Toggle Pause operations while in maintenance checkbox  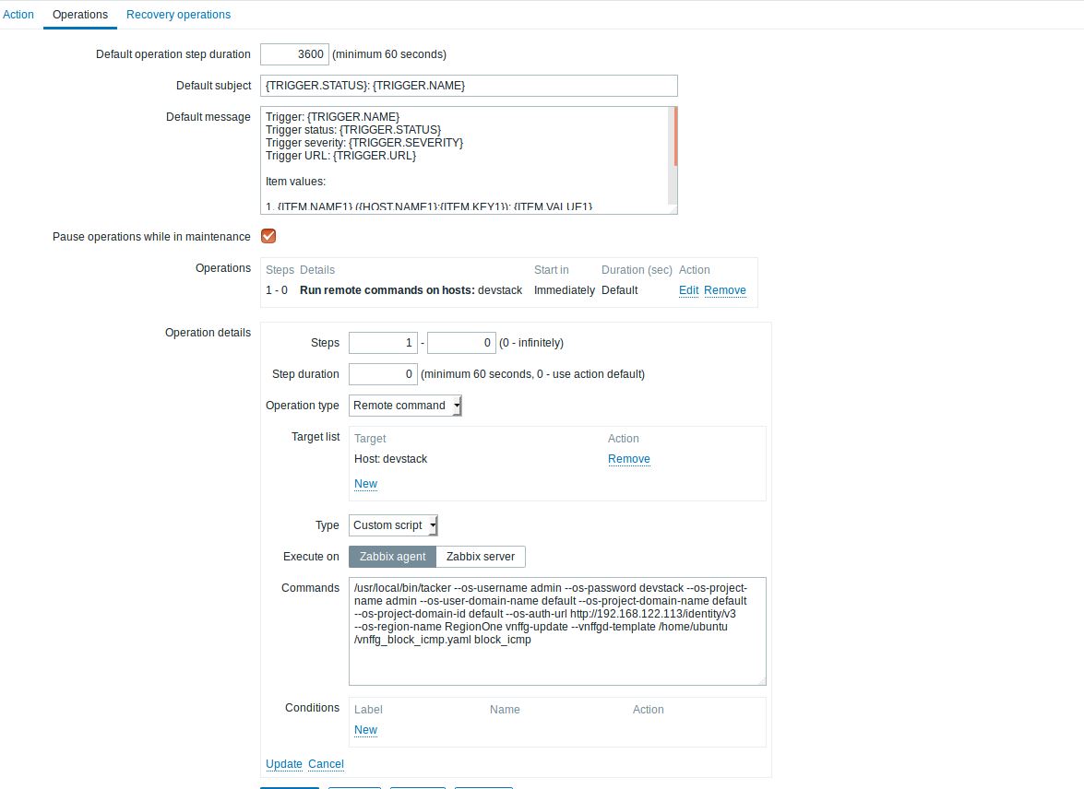(x=268, y=236)
